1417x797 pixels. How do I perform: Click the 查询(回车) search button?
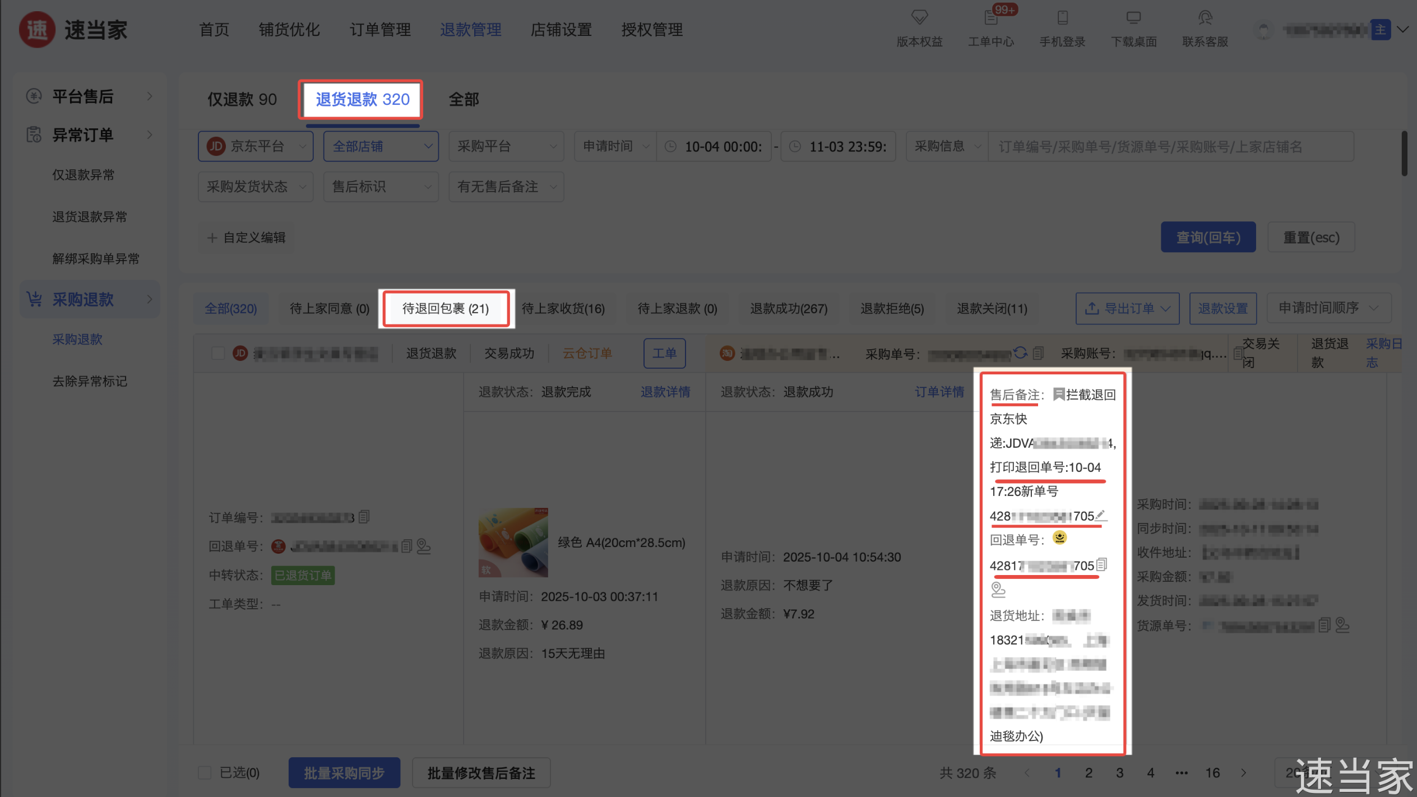1208,237
